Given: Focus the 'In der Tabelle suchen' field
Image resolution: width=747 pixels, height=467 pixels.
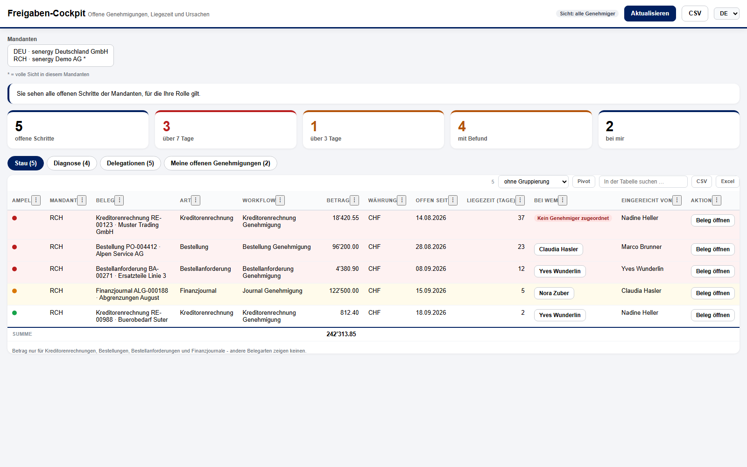Looking at the screenshot, I should click(643, 182).
